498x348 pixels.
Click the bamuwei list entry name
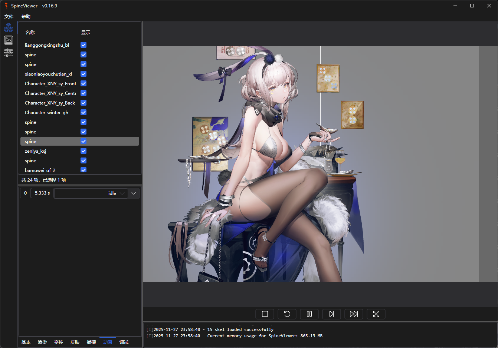click(x=40, y=170)
